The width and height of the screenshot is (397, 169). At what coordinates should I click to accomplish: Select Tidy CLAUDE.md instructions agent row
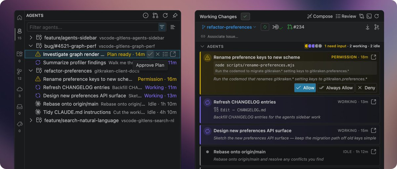(x=103, y=112)
